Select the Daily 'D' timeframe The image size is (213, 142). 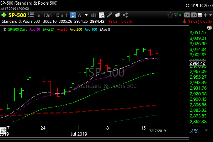coord(73,15)
